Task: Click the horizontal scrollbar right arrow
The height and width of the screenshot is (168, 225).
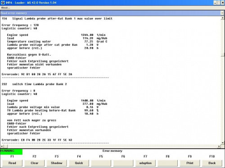Action: click(219, 146)
